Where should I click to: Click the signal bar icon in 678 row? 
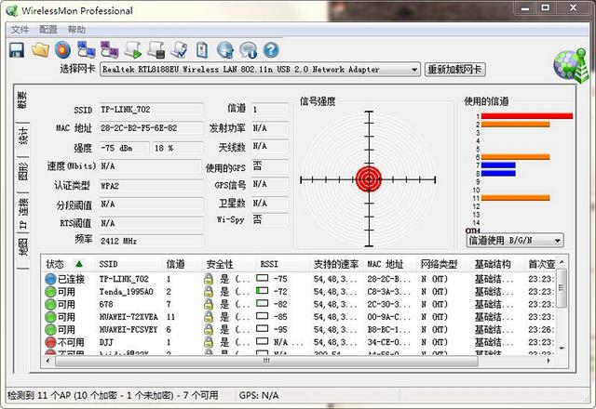click(263, 303)
